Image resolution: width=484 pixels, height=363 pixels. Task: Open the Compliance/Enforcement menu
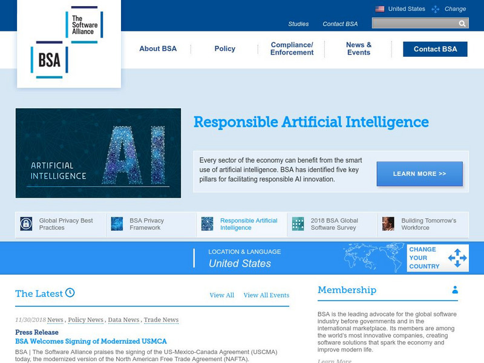tap(291, 48)
